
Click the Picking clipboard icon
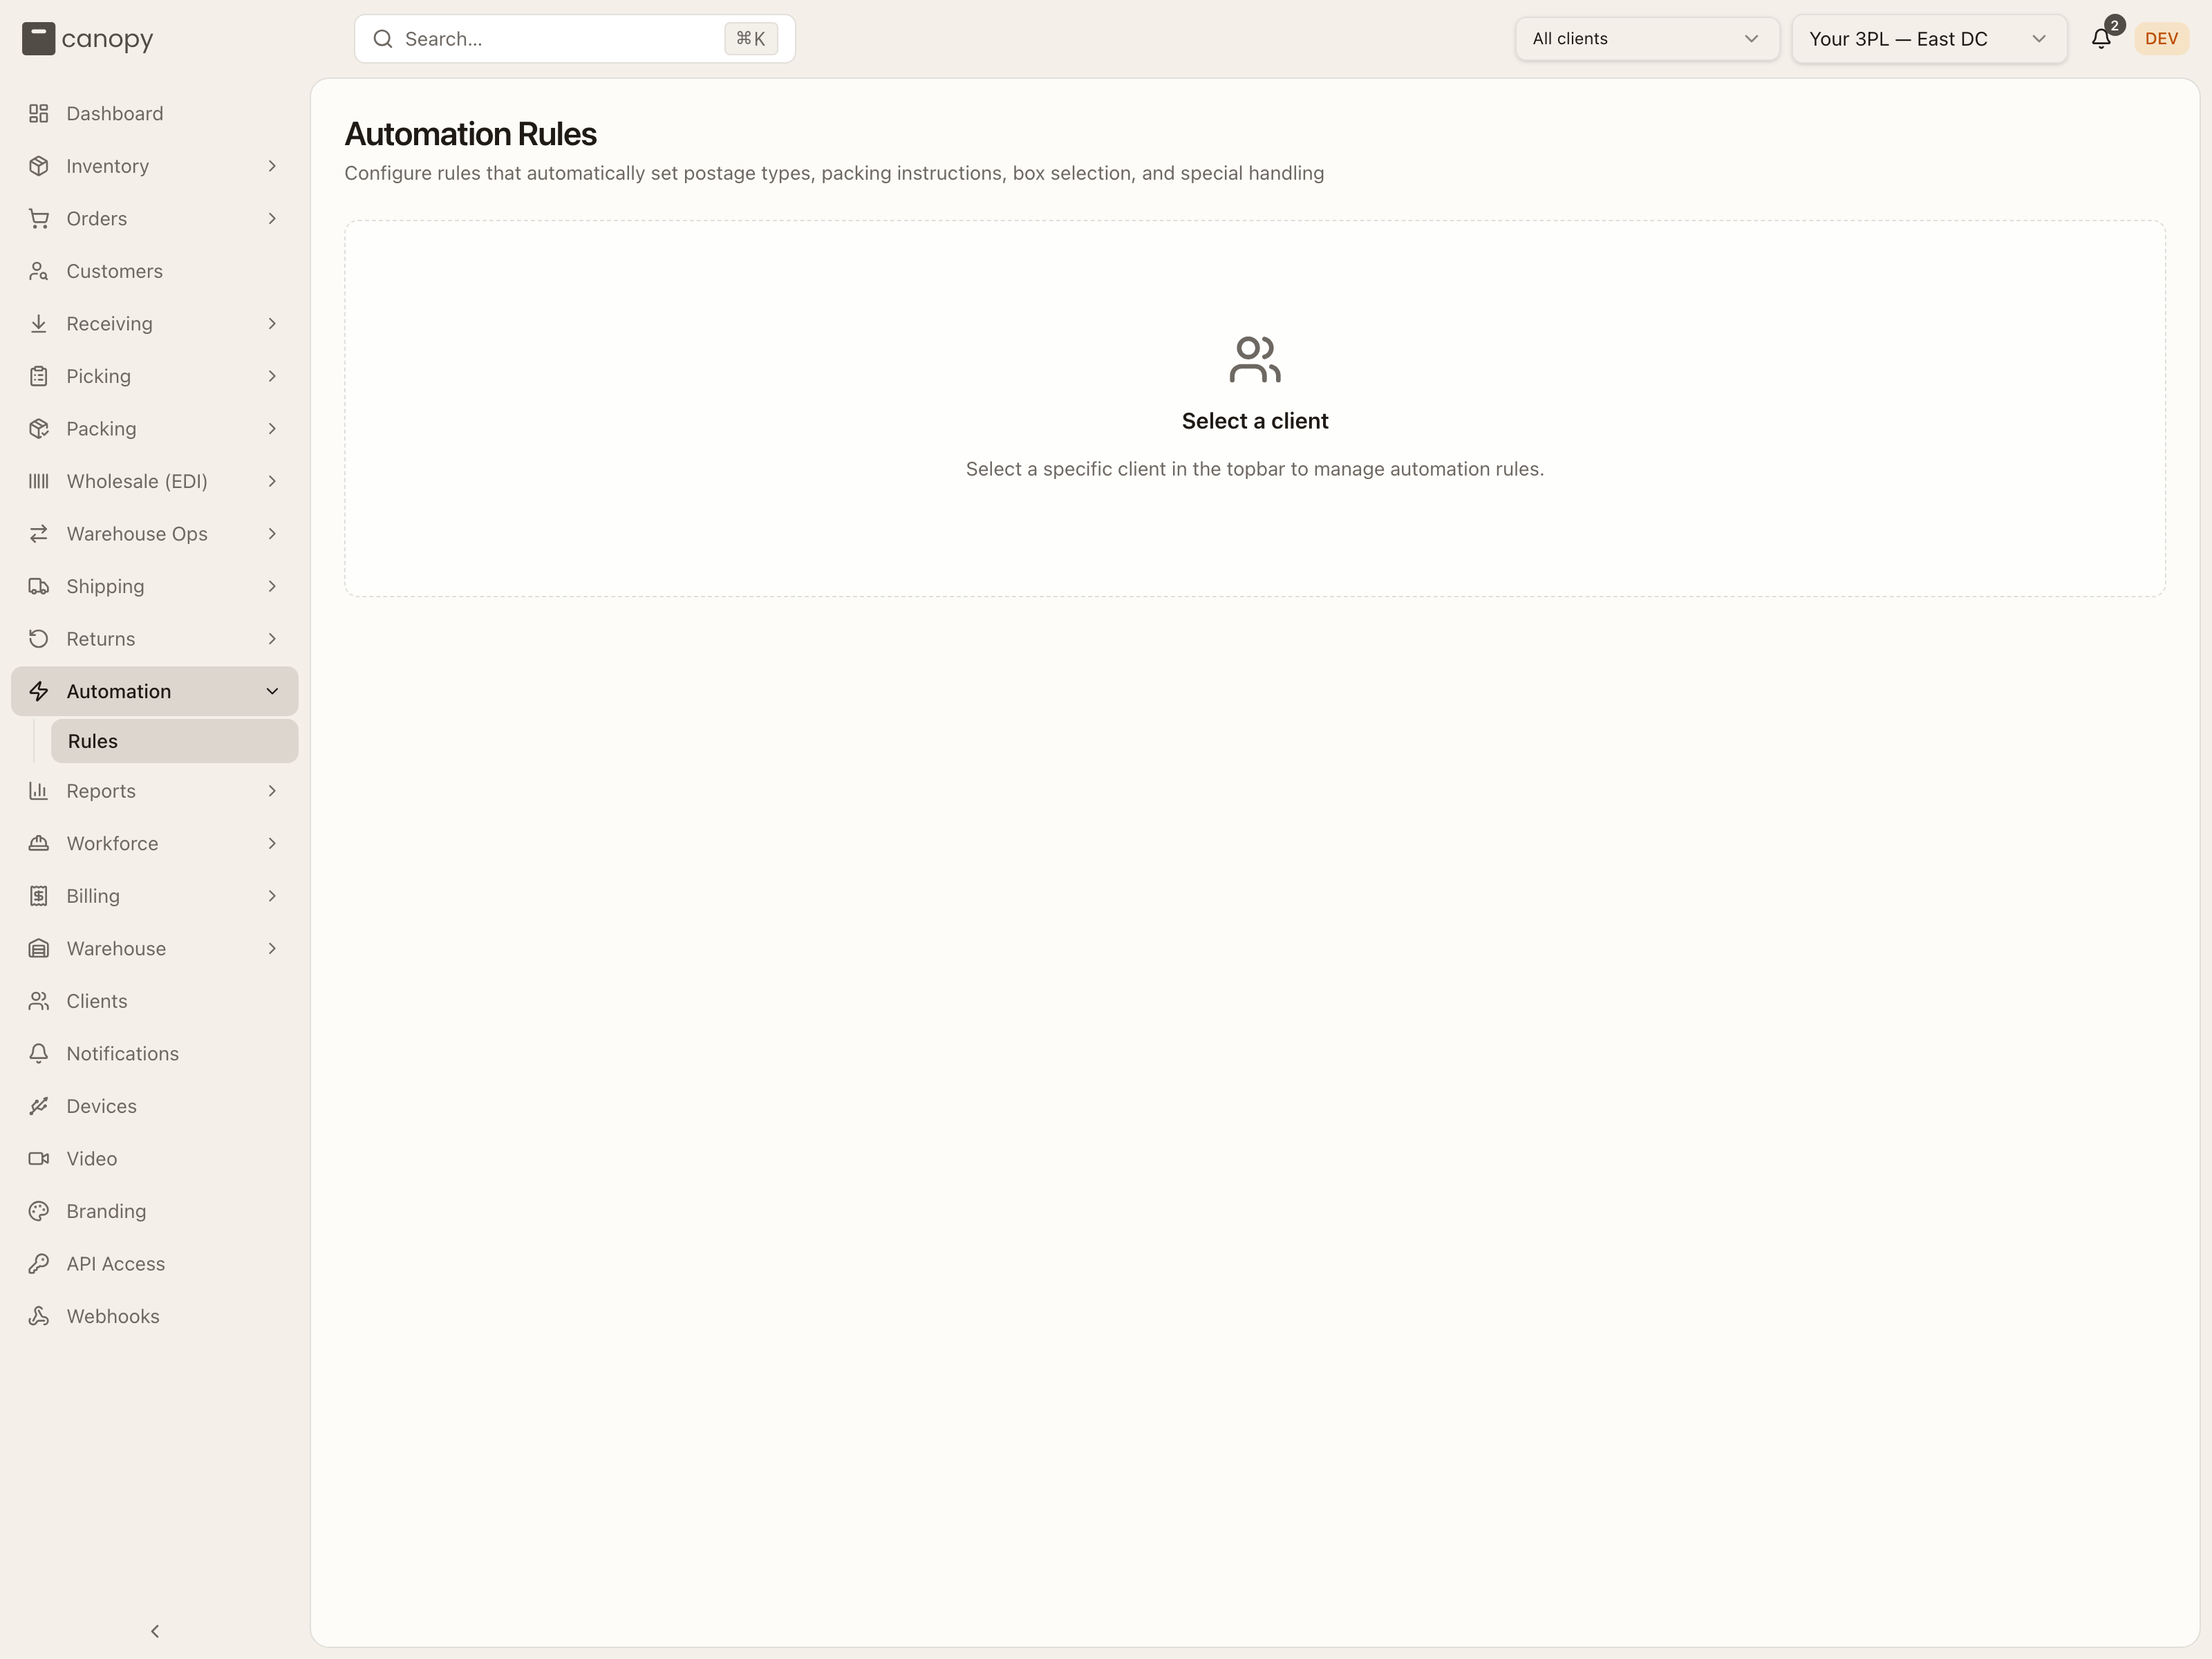pos(39,376)
